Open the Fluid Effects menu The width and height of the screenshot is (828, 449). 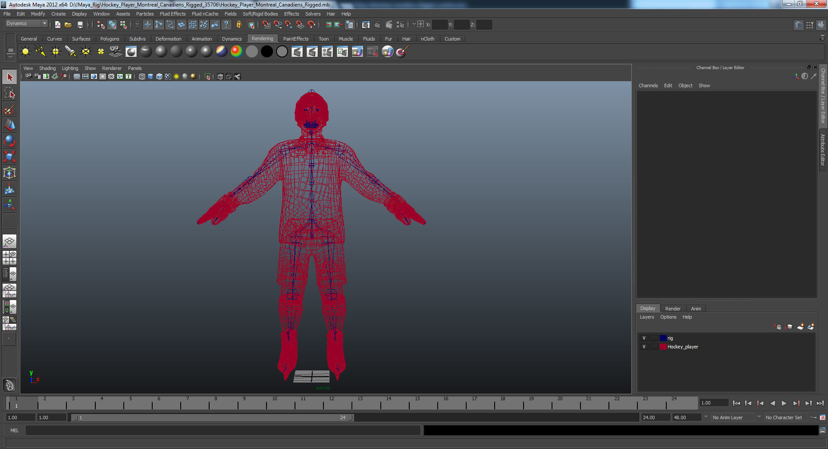[x=172, y=14]
